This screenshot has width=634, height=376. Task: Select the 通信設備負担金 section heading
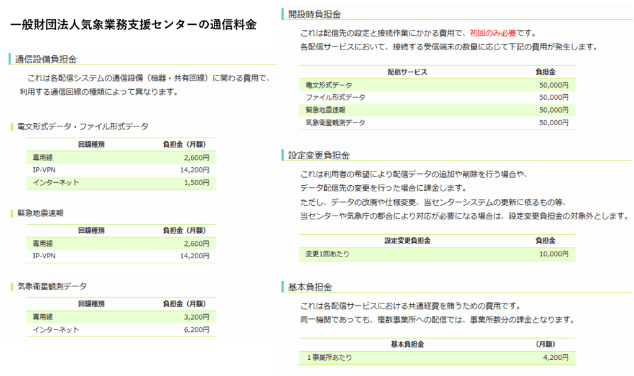coord(46,59)
